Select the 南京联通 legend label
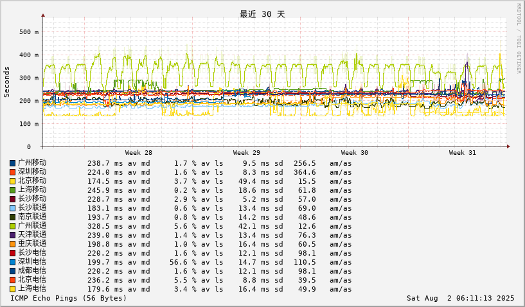This screenshot has height=307, width=525. (32, 217)
